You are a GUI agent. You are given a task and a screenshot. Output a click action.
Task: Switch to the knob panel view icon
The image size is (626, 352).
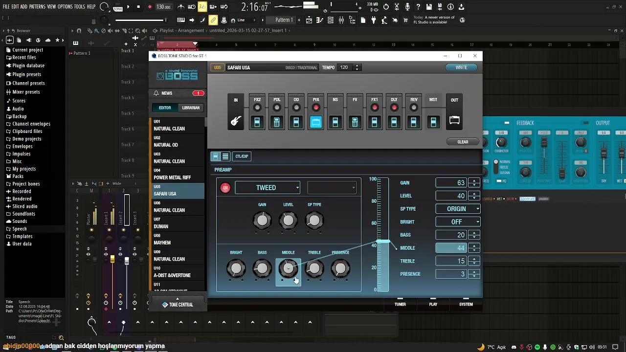click(x=215, y=156)
